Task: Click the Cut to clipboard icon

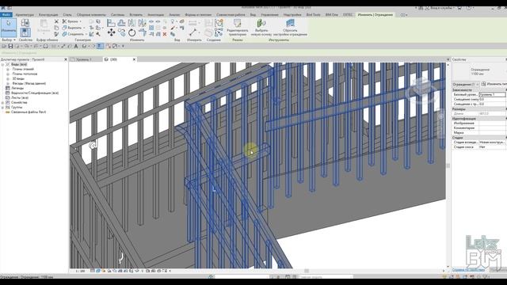Action: point(56,21)
